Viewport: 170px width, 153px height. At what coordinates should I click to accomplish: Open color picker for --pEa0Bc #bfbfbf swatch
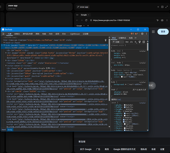coord(125,105)
